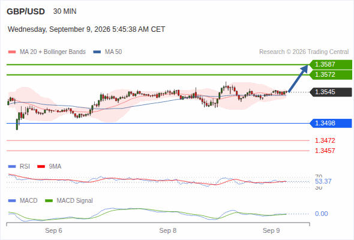Viewport: 354px width, 240px height.
Task: Click the 1.3545 current price label
Action: tap(331, 92)
